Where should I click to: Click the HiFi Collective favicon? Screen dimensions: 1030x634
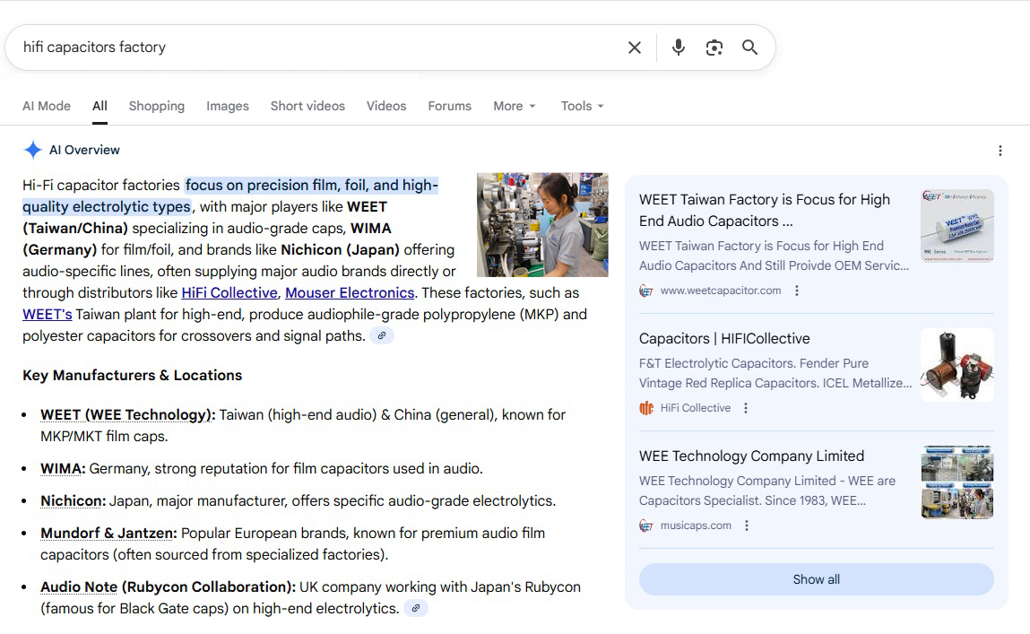point(645,407)
